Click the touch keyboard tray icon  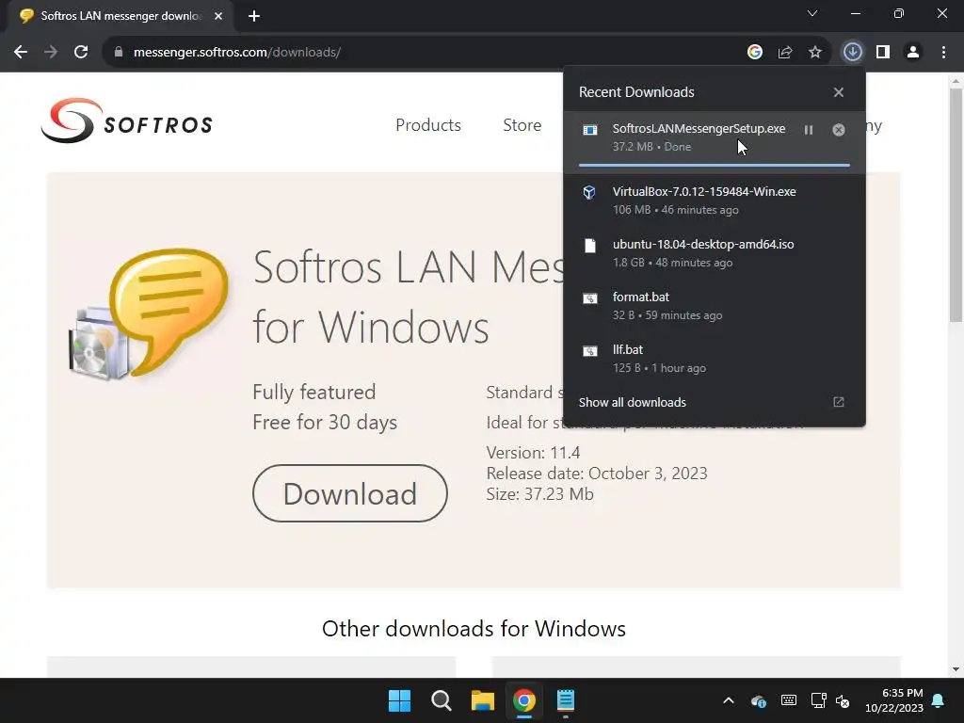[x=789, y=700]
